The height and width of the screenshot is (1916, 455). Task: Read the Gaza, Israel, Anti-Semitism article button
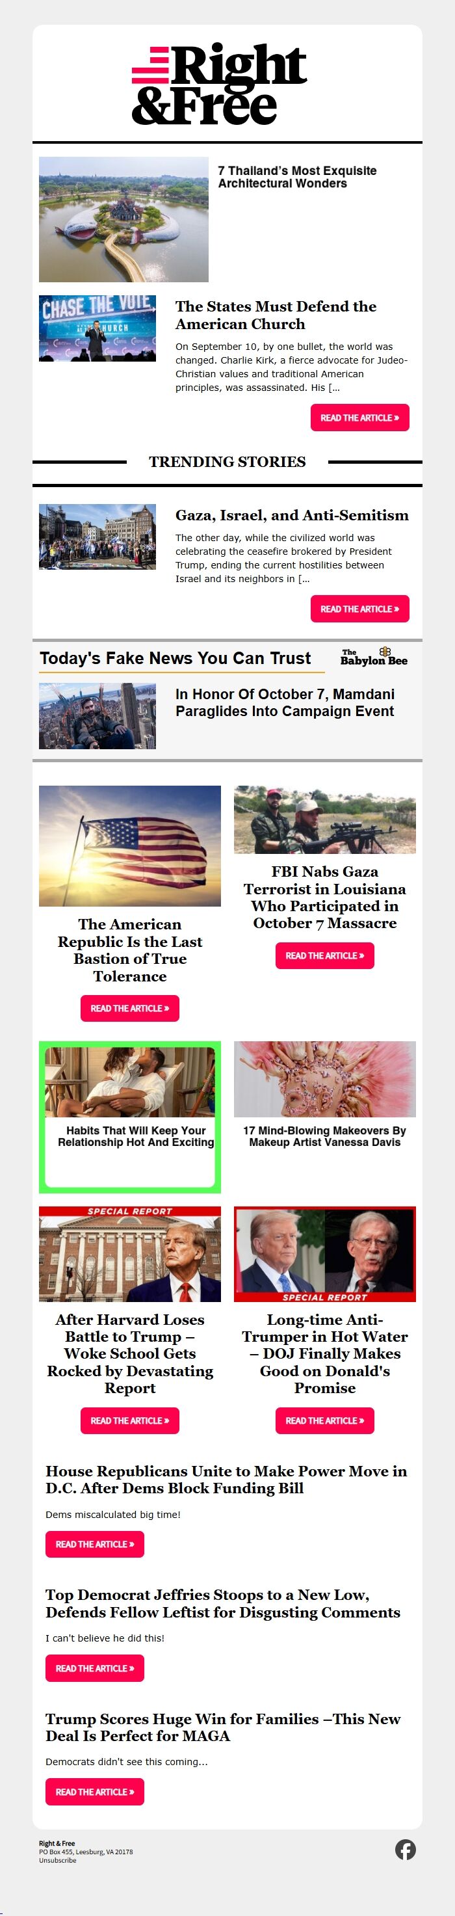coord(360,609)
